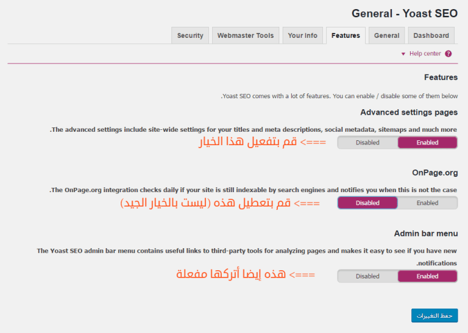Set OnPage.org integration to Enabled
The image size is (468, 333).
point(427,202)
